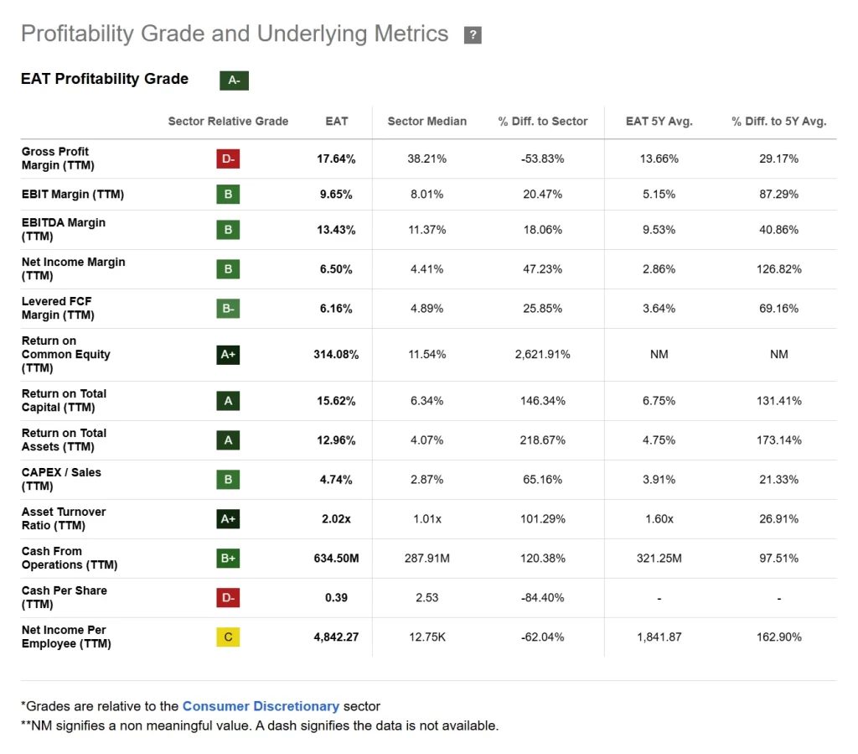Click the A+ grade badge for Return on Common Equity
The width and height of the screenshot is (858, 754).
click(228, 355)
